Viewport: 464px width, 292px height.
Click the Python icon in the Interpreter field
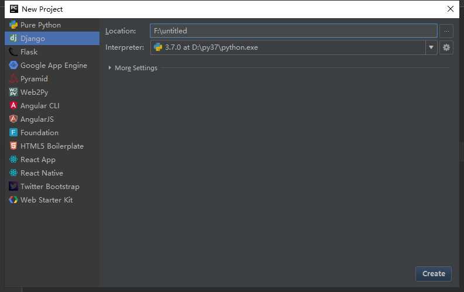click(158, 47)
